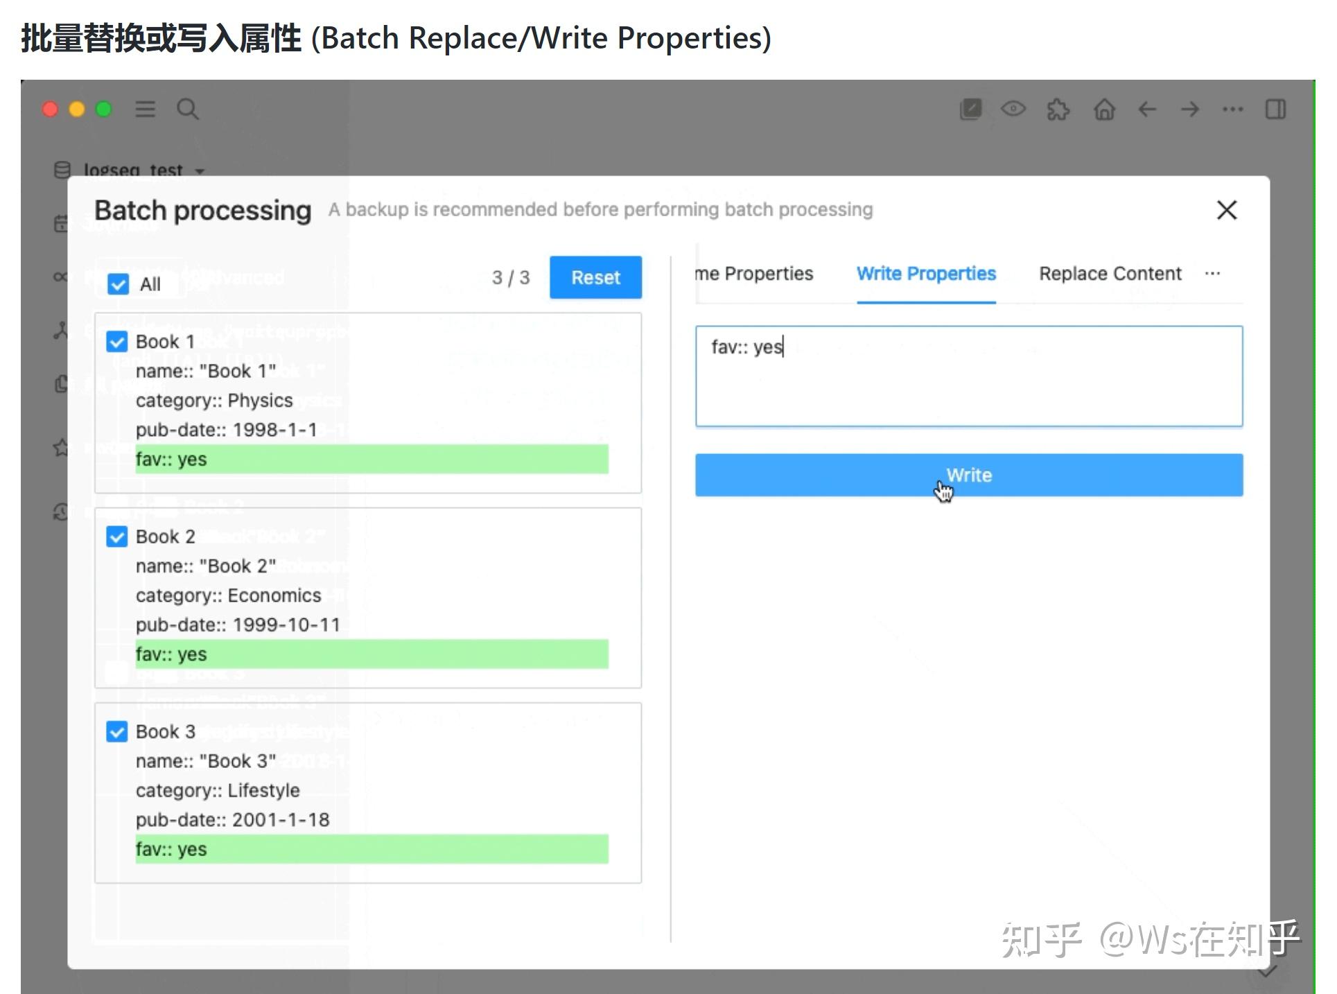
Task: Uncheck the All checkbox
Action: click(119, 284)
